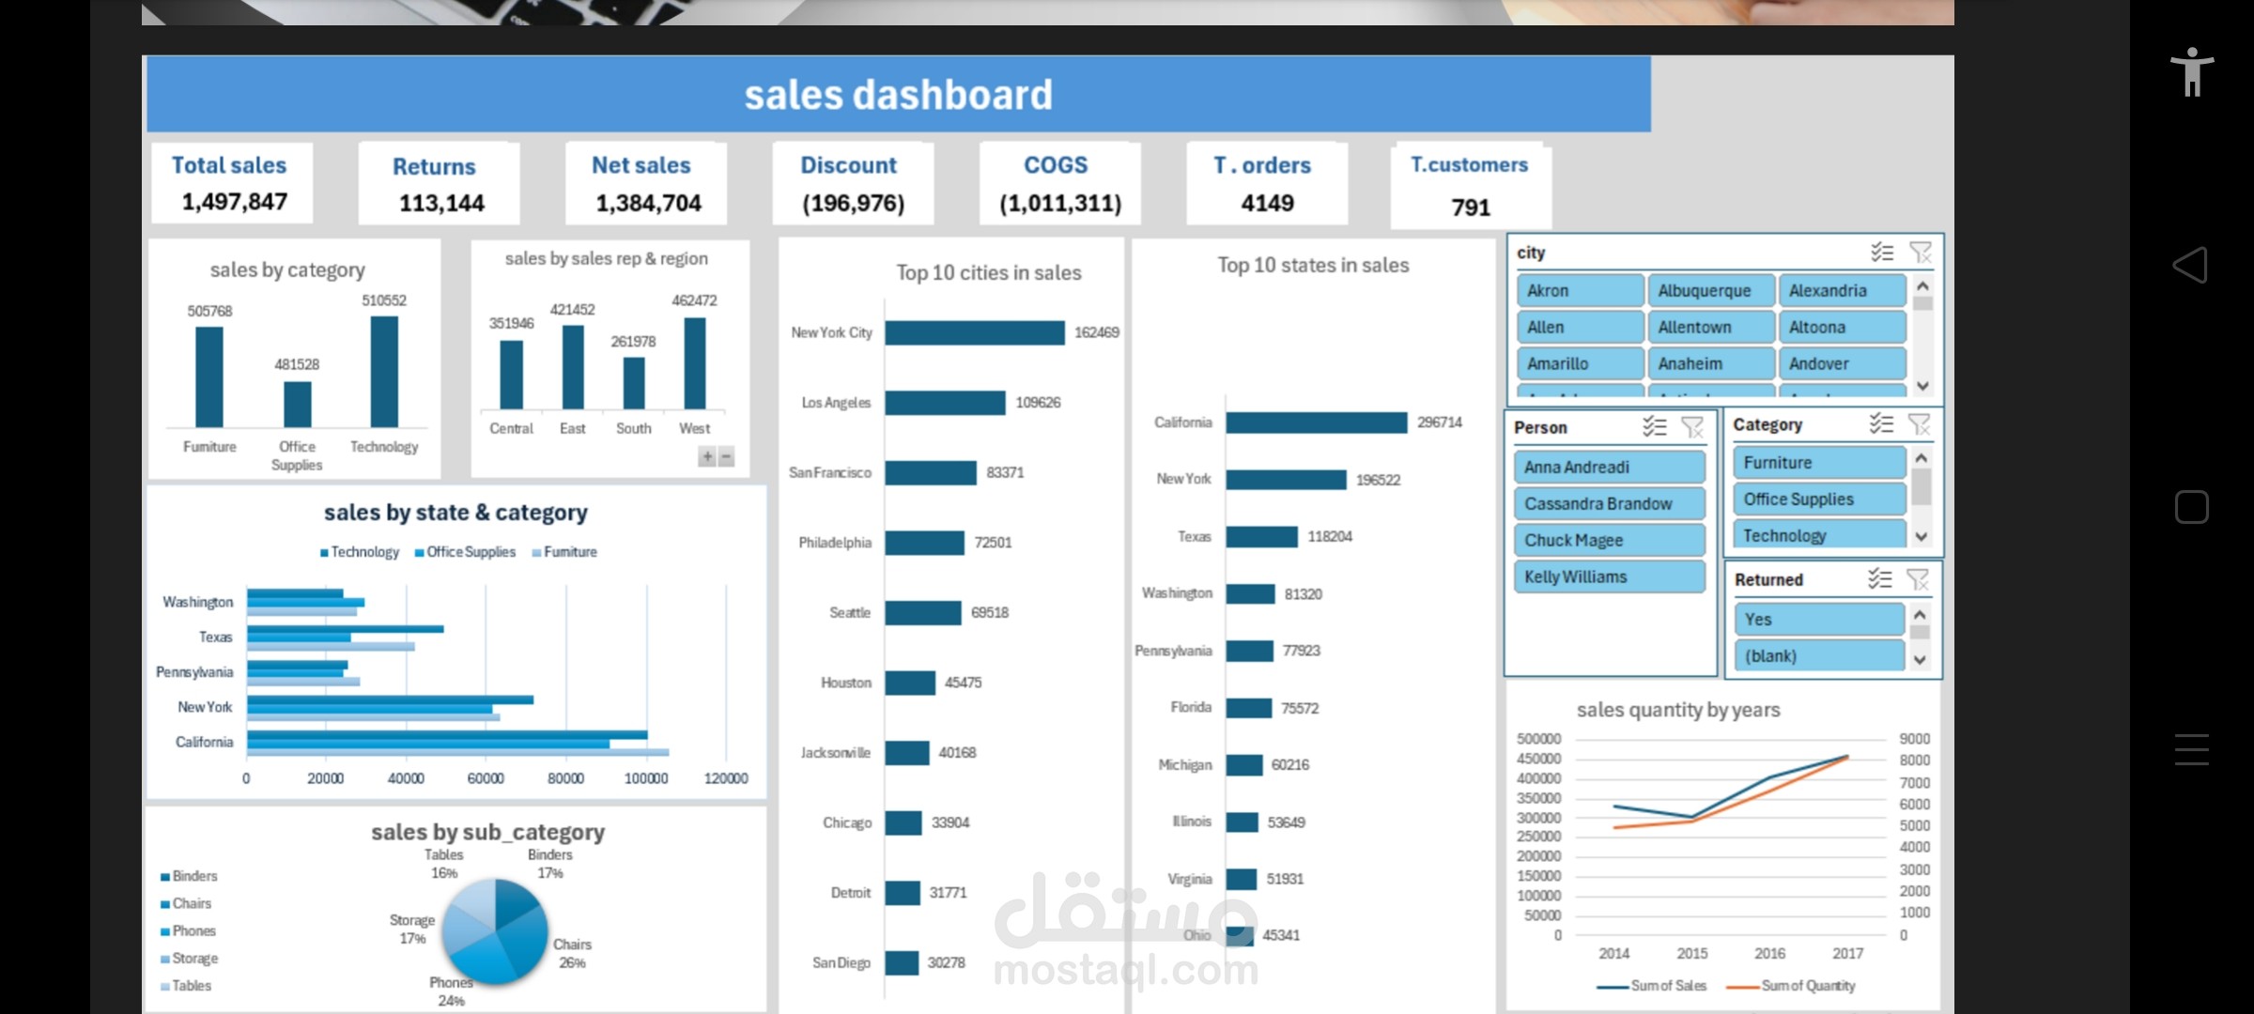Click the Total sales KPI card
The height and width of the screenshot is (1014, 2254).
coord(232,183)
